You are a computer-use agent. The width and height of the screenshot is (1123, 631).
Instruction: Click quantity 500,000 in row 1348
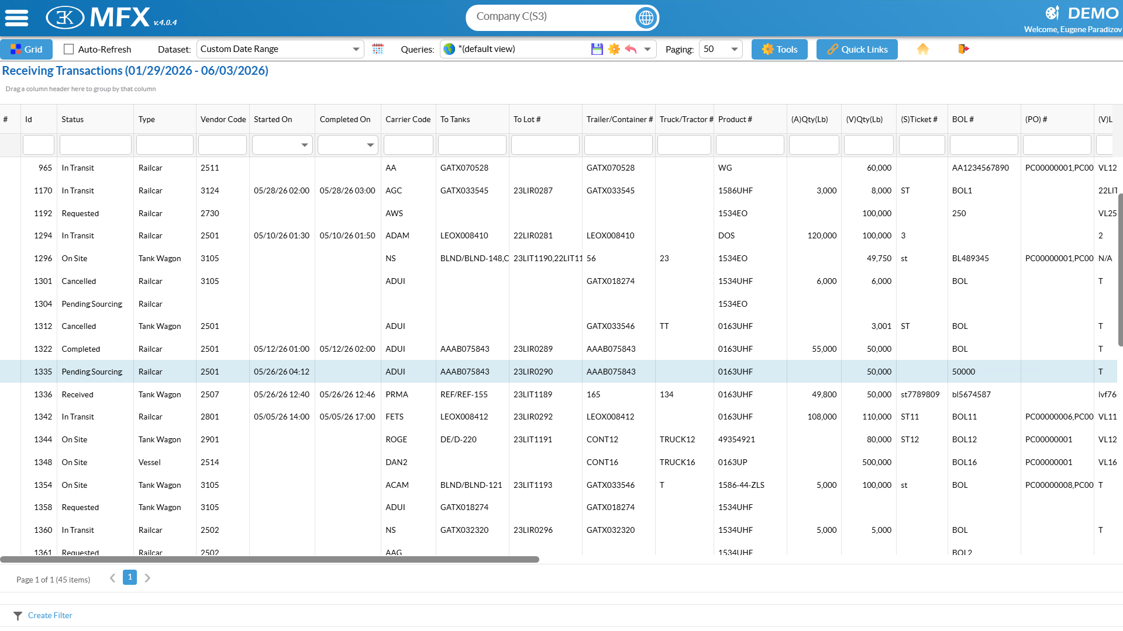tap(877, 462)
